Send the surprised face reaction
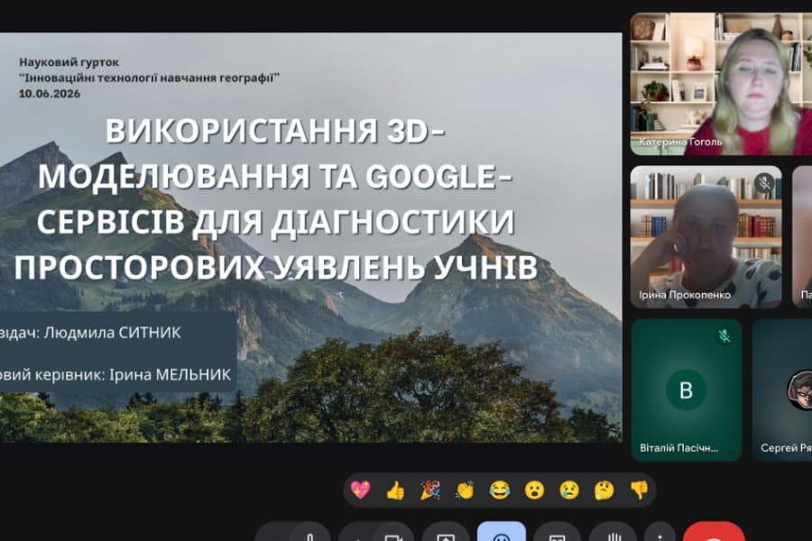This screenshot has height=541, width=812. [534, 490]
